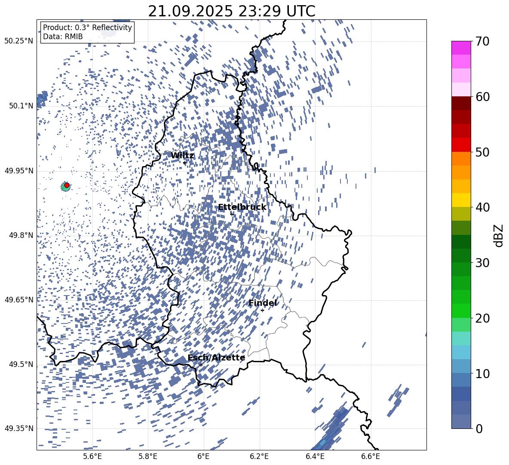The width and height of the screenshot is (509, 465).
Task: Click the colorbar tick label 50
Action: coord(482,152)
